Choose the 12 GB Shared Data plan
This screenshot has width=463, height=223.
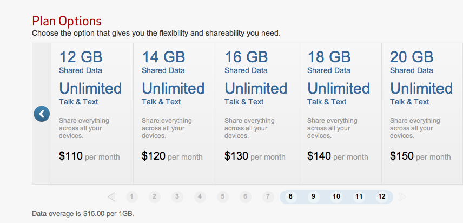(x=92, y=114)
